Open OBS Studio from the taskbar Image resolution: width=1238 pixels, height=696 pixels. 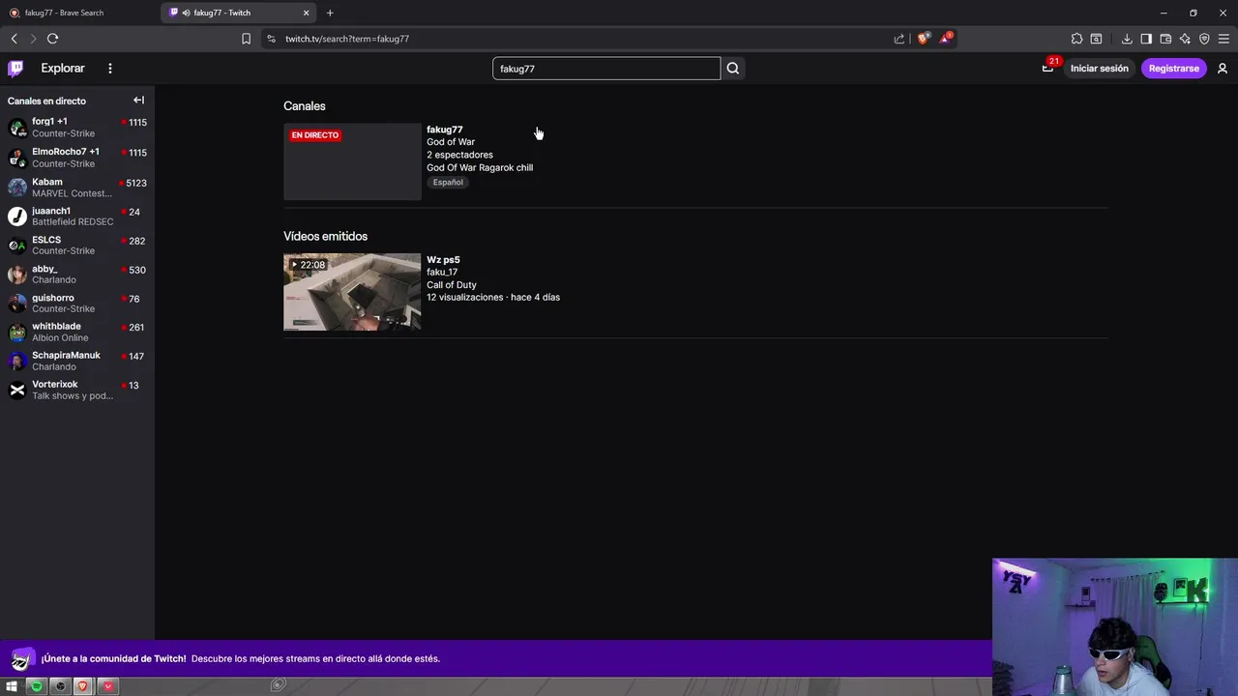pos(60,686)
